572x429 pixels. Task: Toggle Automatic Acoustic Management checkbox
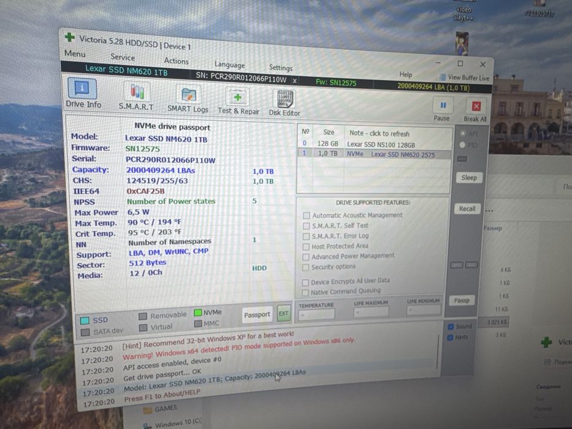click(x=307, y=216)
